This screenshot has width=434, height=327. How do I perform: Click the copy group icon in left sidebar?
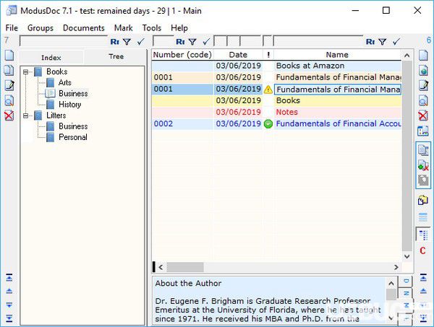point(9,71)
